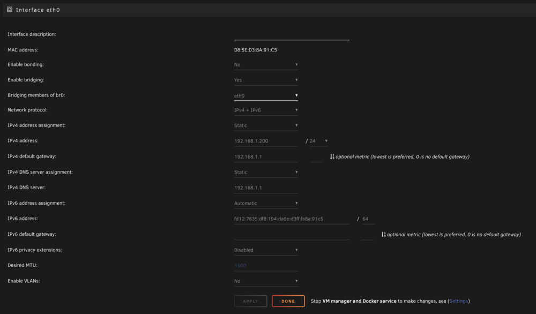Open IPv4 DNS server assignment dropdown
Screen dimensions: 536x314
(266, 172)
